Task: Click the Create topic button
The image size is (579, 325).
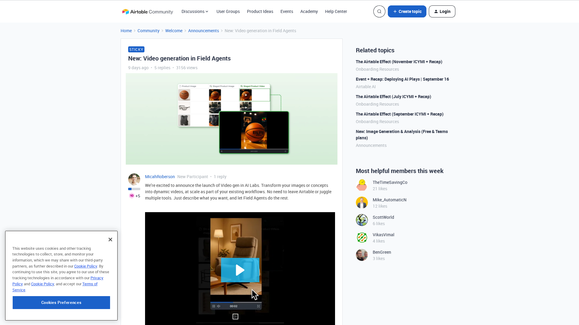Action: (407, 11)
